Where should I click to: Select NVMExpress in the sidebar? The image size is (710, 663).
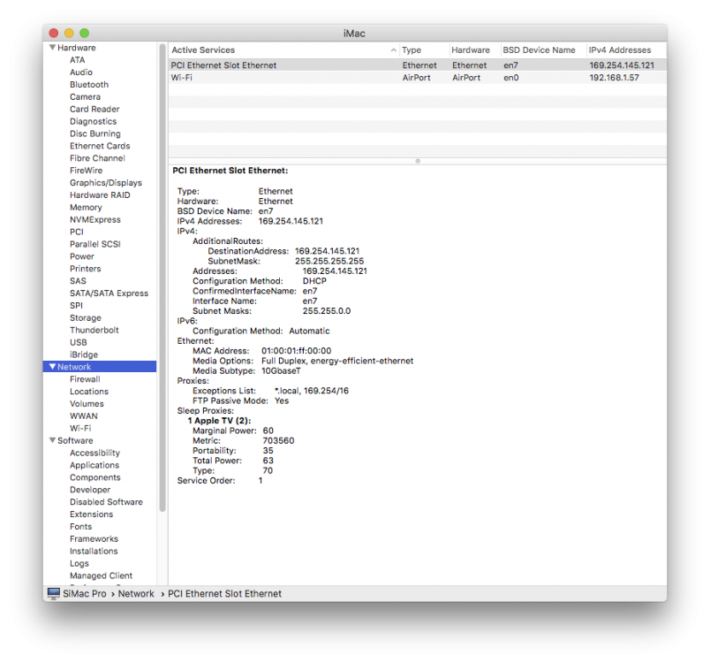(x=95, y=219)
